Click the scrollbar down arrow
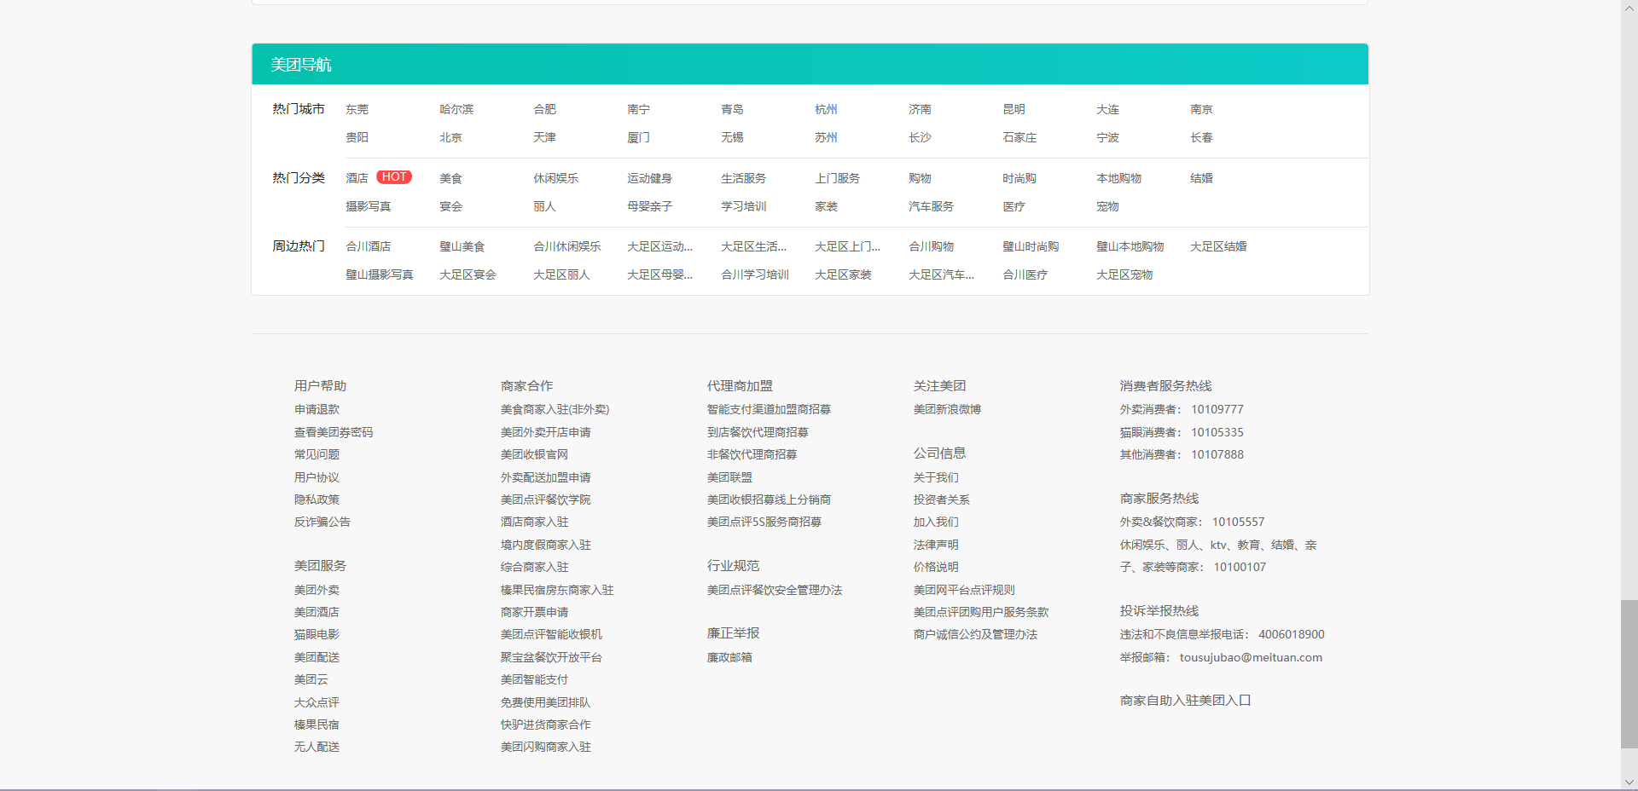This screenshot has width=1638, height=791. point(1629,782)
